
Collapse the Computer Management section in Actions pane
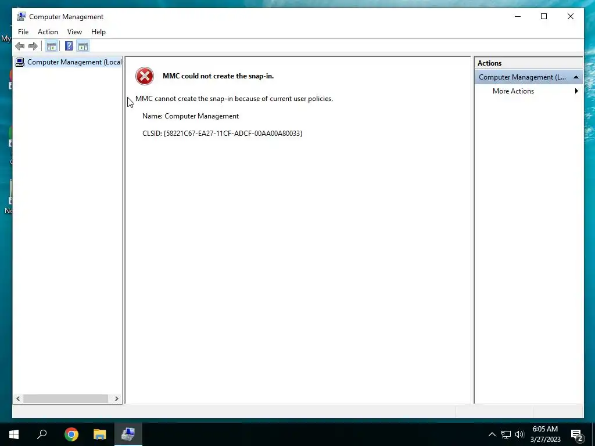pyautogui.click(x=576, y=77)
